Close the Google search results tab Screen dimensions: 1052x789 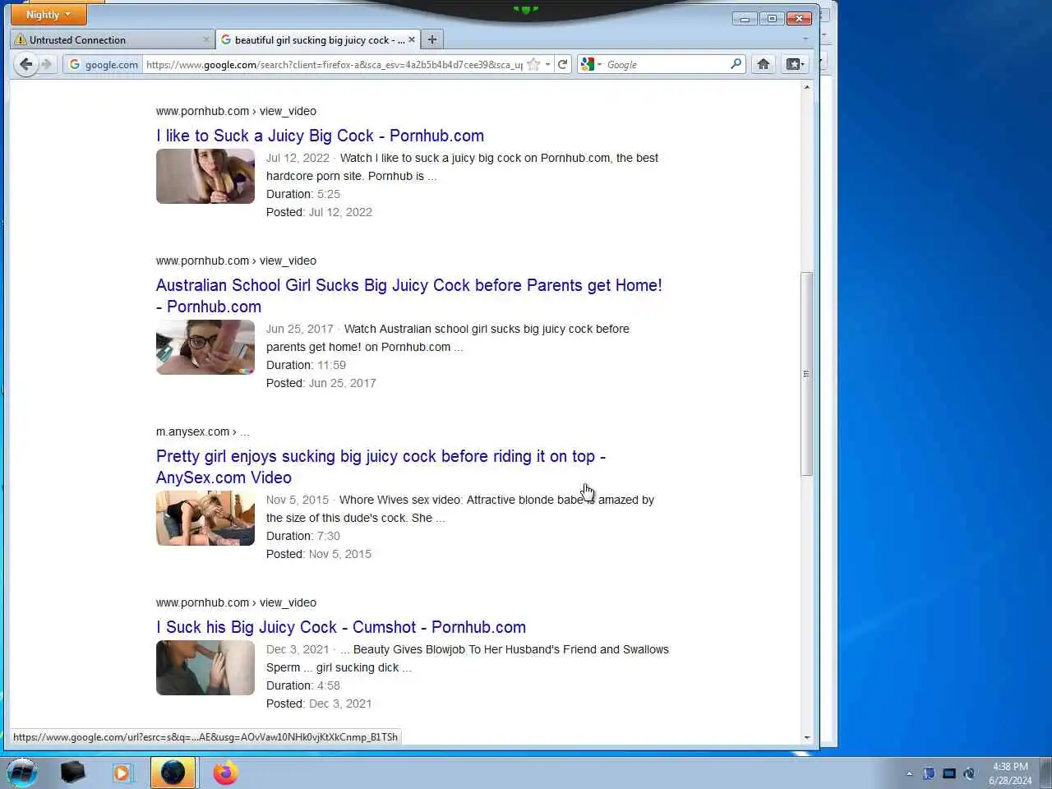412,39
